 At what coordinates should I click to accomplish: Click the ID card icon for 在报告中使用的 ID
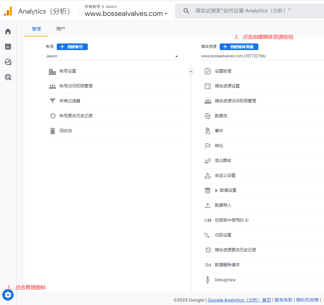click(x=207, y=220)
